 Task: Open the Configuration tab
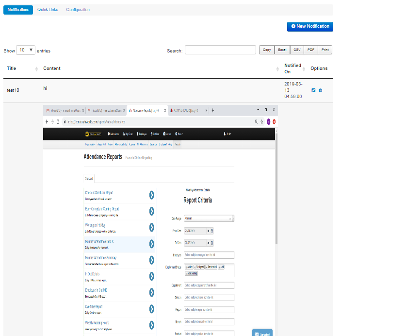coord(78,10)
